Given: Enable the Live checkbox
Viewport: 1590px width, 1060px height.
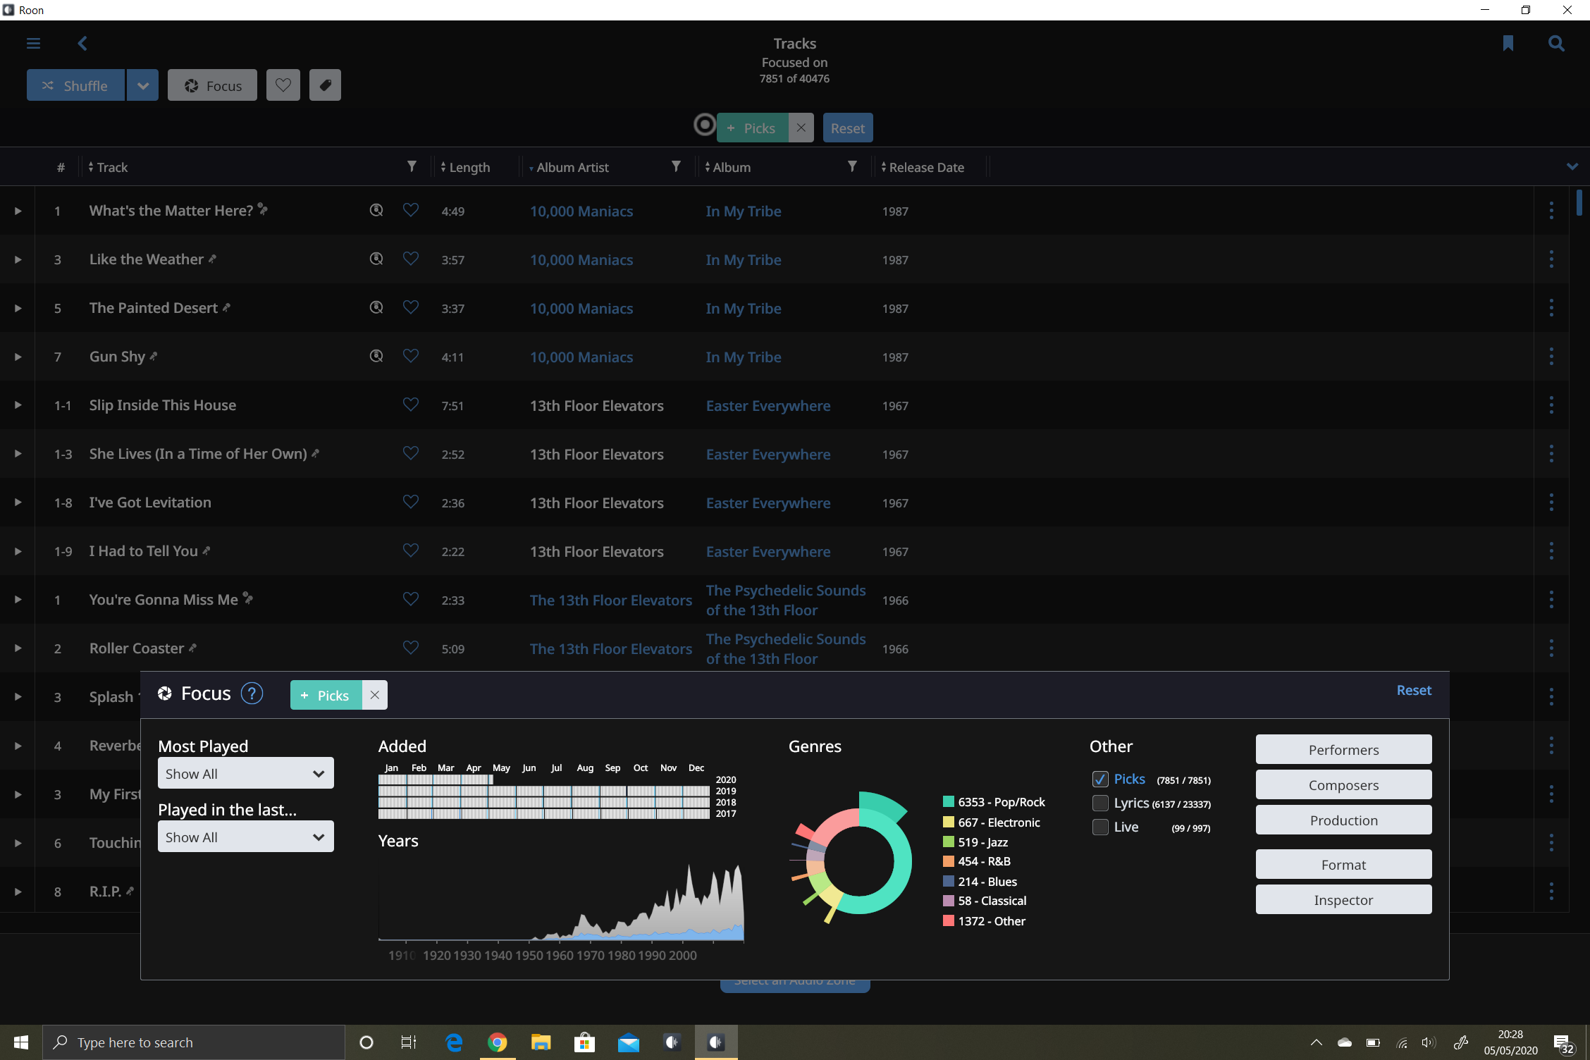Looking at the screenshot, I should point(1099,827).
